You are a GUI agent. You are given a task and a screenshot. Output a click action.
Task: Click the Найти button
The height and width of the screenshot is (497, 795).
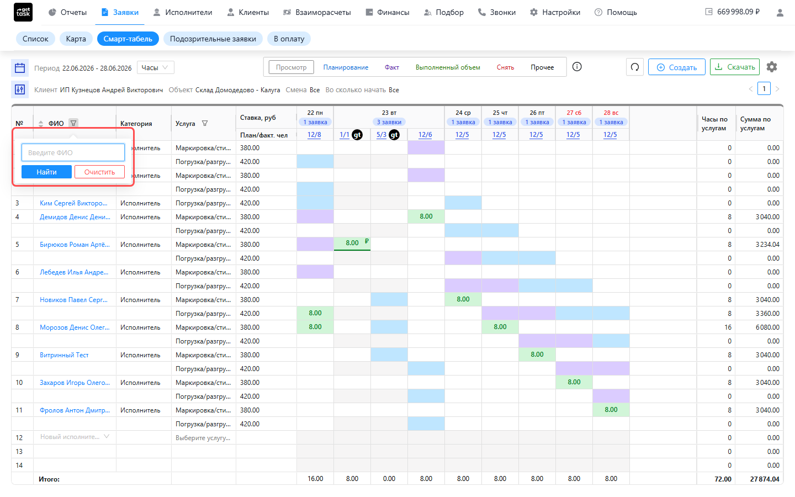(x=46, y=172)
